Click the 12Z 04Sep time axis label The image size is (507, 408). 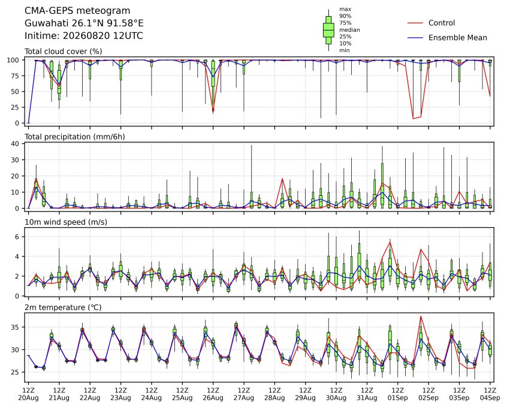[x=490, y=394]
